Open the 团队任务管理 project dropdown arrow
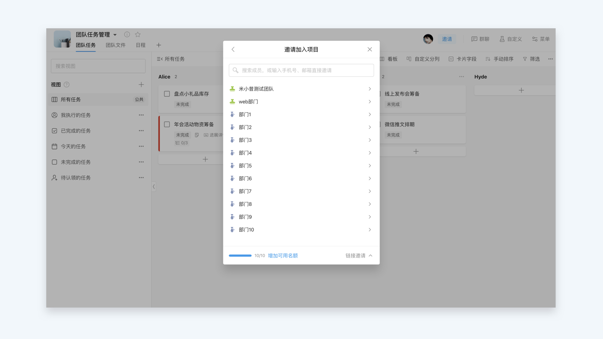 tap(115, 35)
